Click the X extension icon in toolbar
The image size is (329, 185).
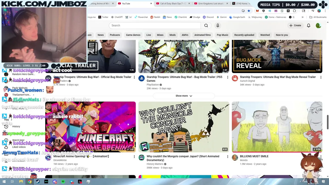click(x=288, y=11)
